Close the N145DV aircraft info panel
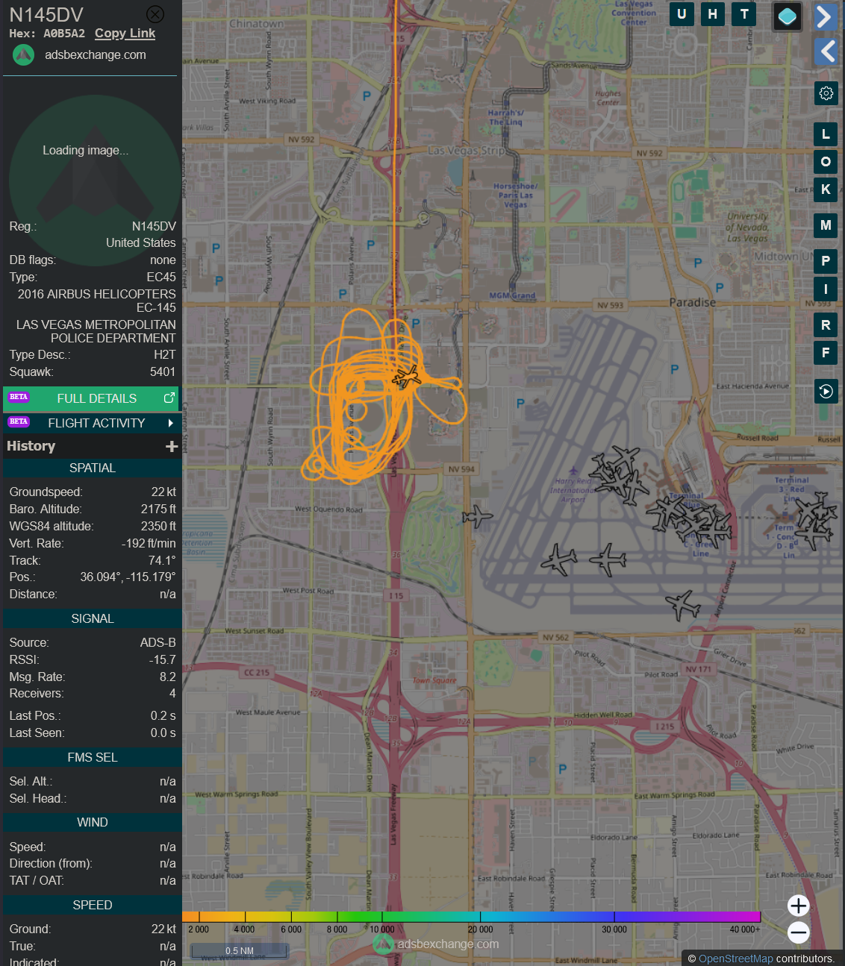Image resolution: width=845 pixels, height=966 pixels. coord(155,14)
